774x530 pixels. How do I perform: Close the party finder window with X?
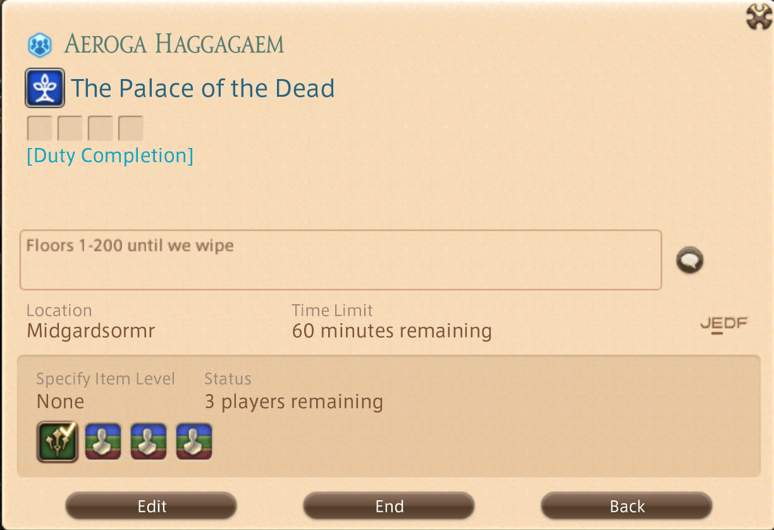[759, 16]
